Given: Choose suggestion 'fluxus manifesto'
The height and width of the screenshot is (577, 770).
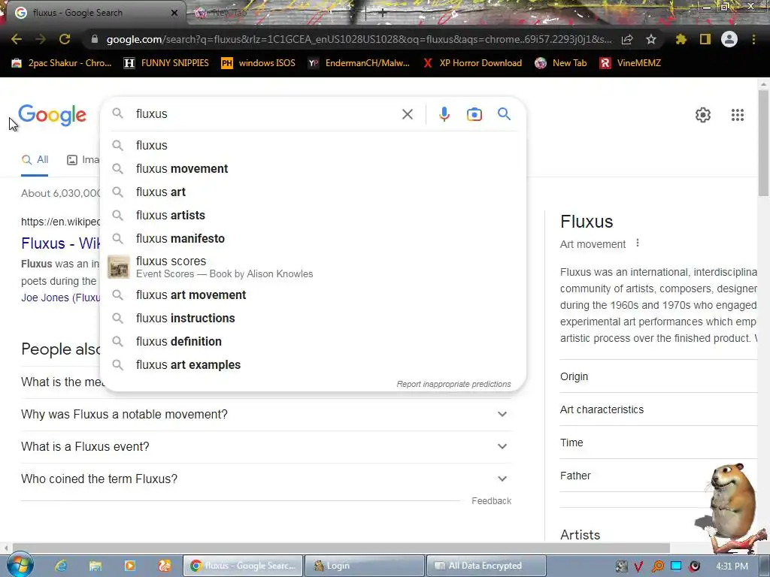Looking at the screenshot, I should click(x=313, y=238).
